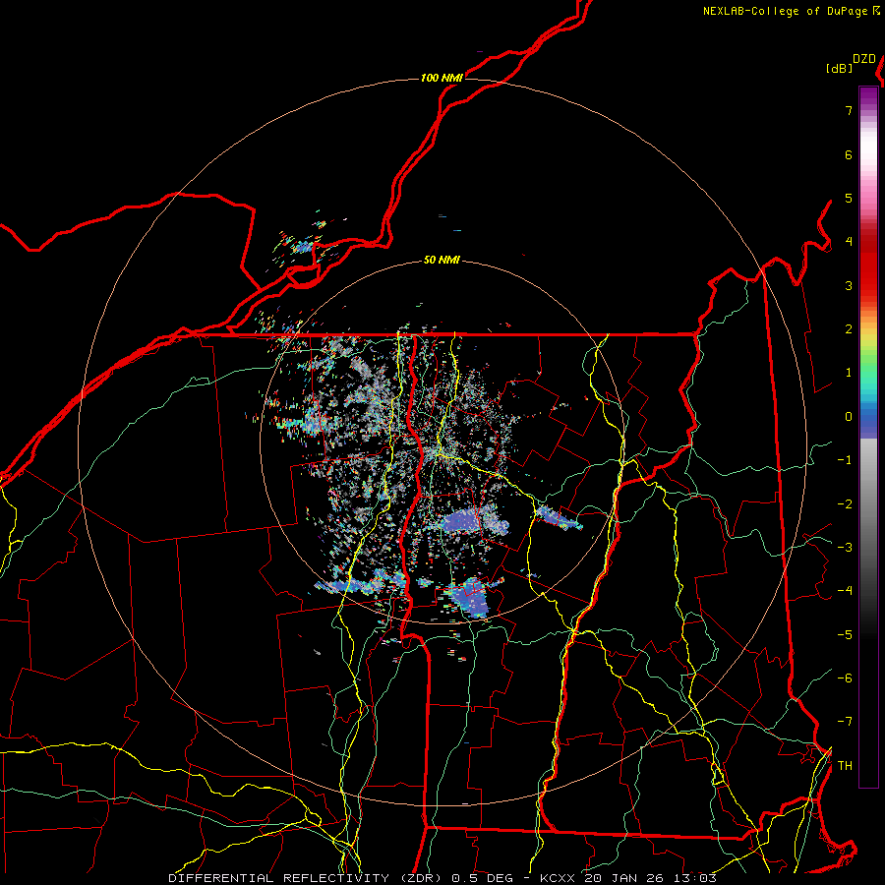
Task: Click the -3 value on the ZDR scale
Action: 845,548
